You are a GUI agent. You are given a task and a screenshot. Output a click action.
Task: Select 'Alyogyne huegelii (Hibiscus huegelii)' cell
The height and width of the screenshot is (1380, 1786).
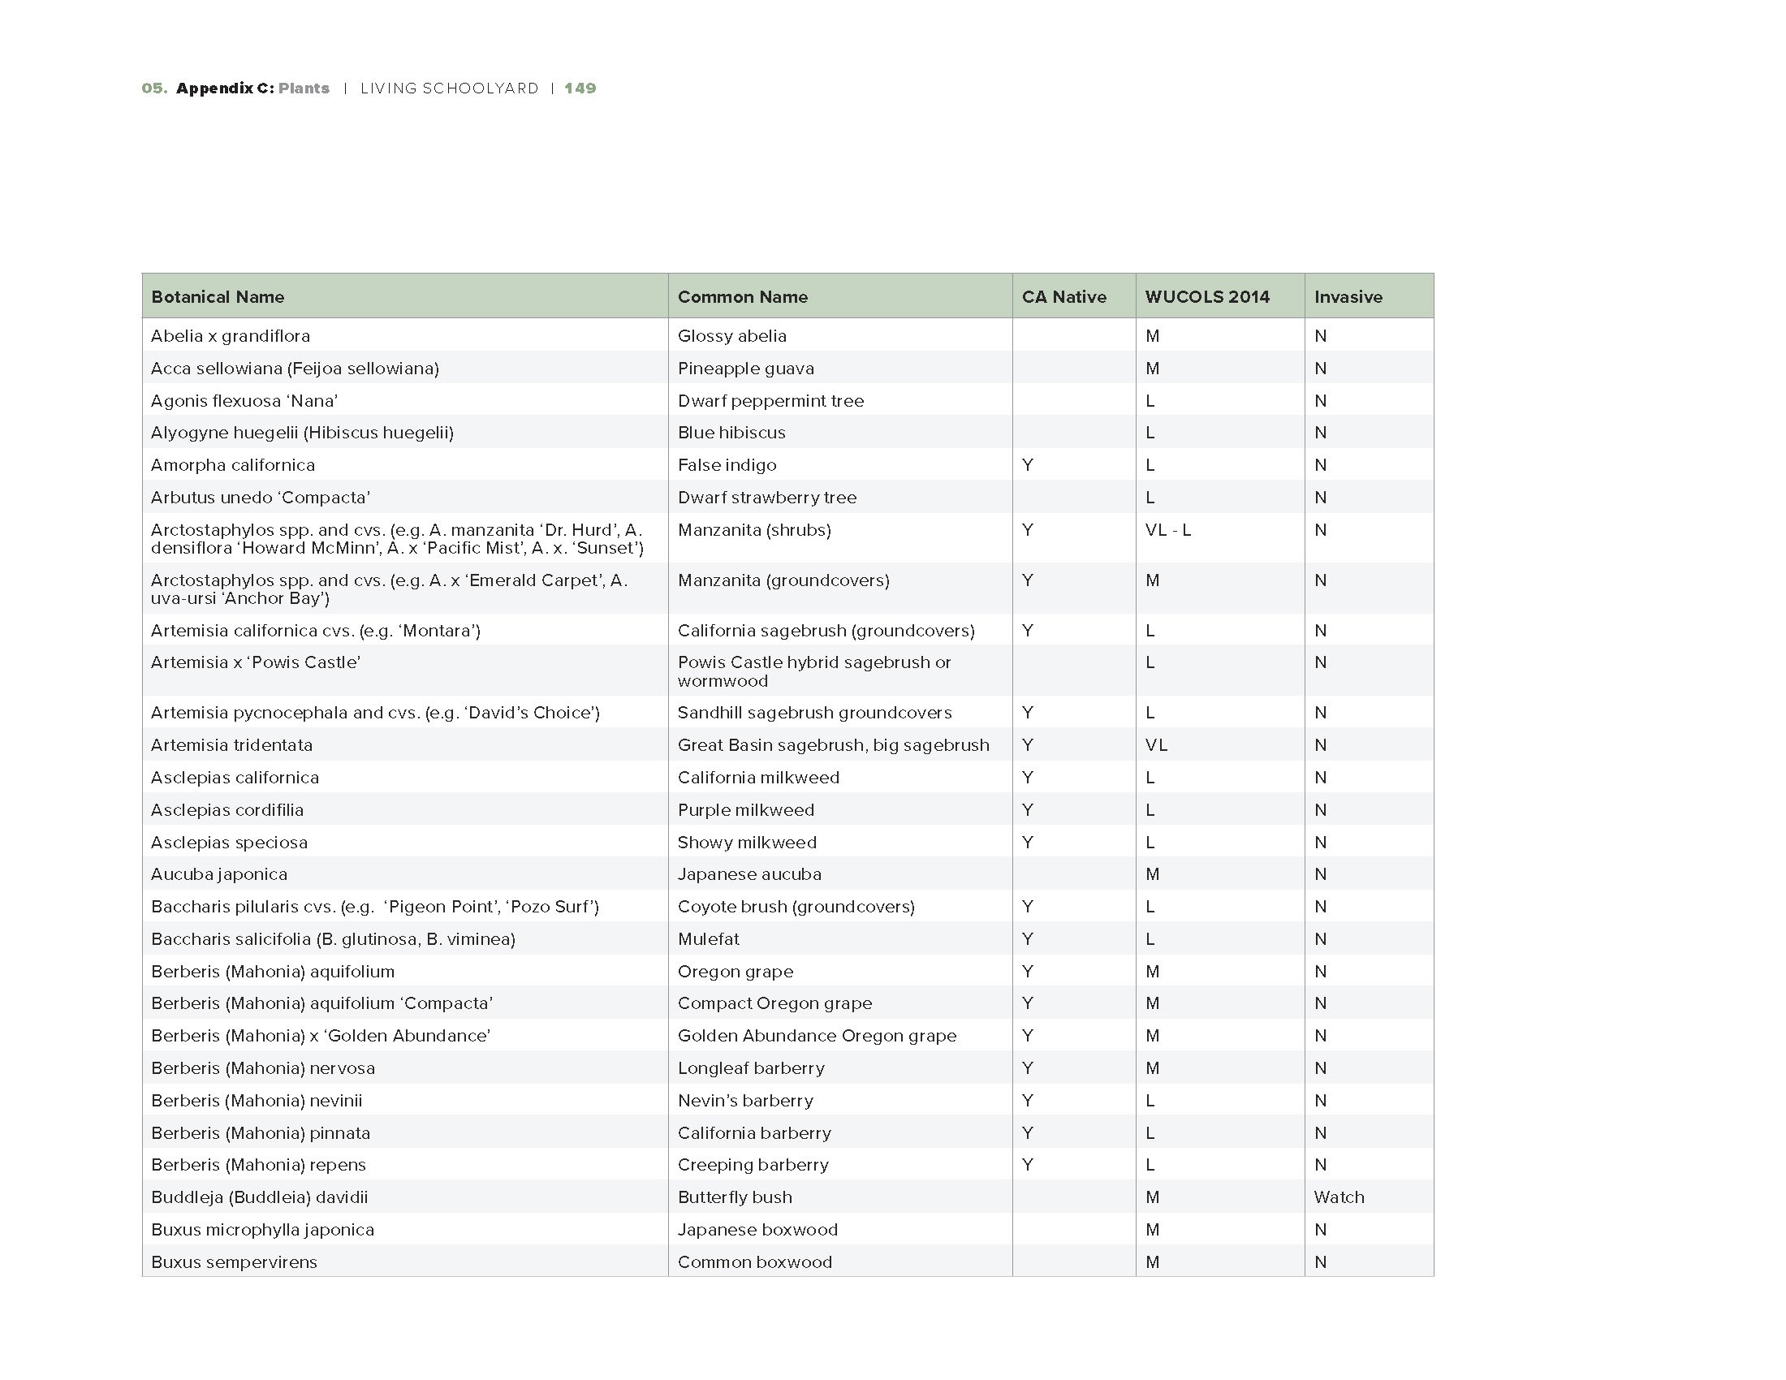[x=303, y=433]
